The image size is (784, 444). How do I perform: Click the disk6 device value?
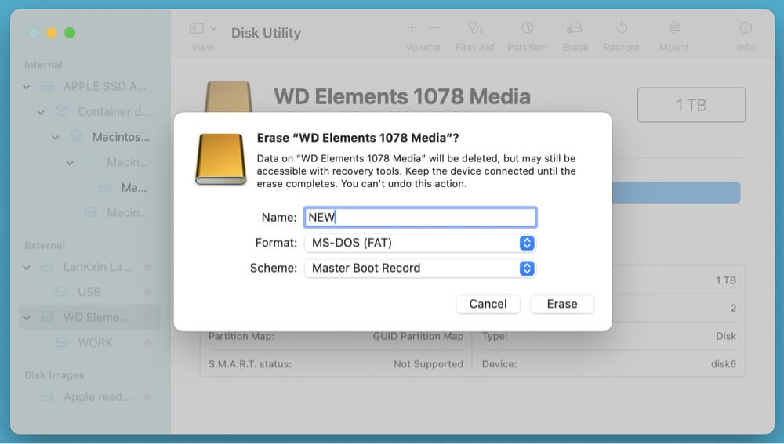[x=724, y=364]
